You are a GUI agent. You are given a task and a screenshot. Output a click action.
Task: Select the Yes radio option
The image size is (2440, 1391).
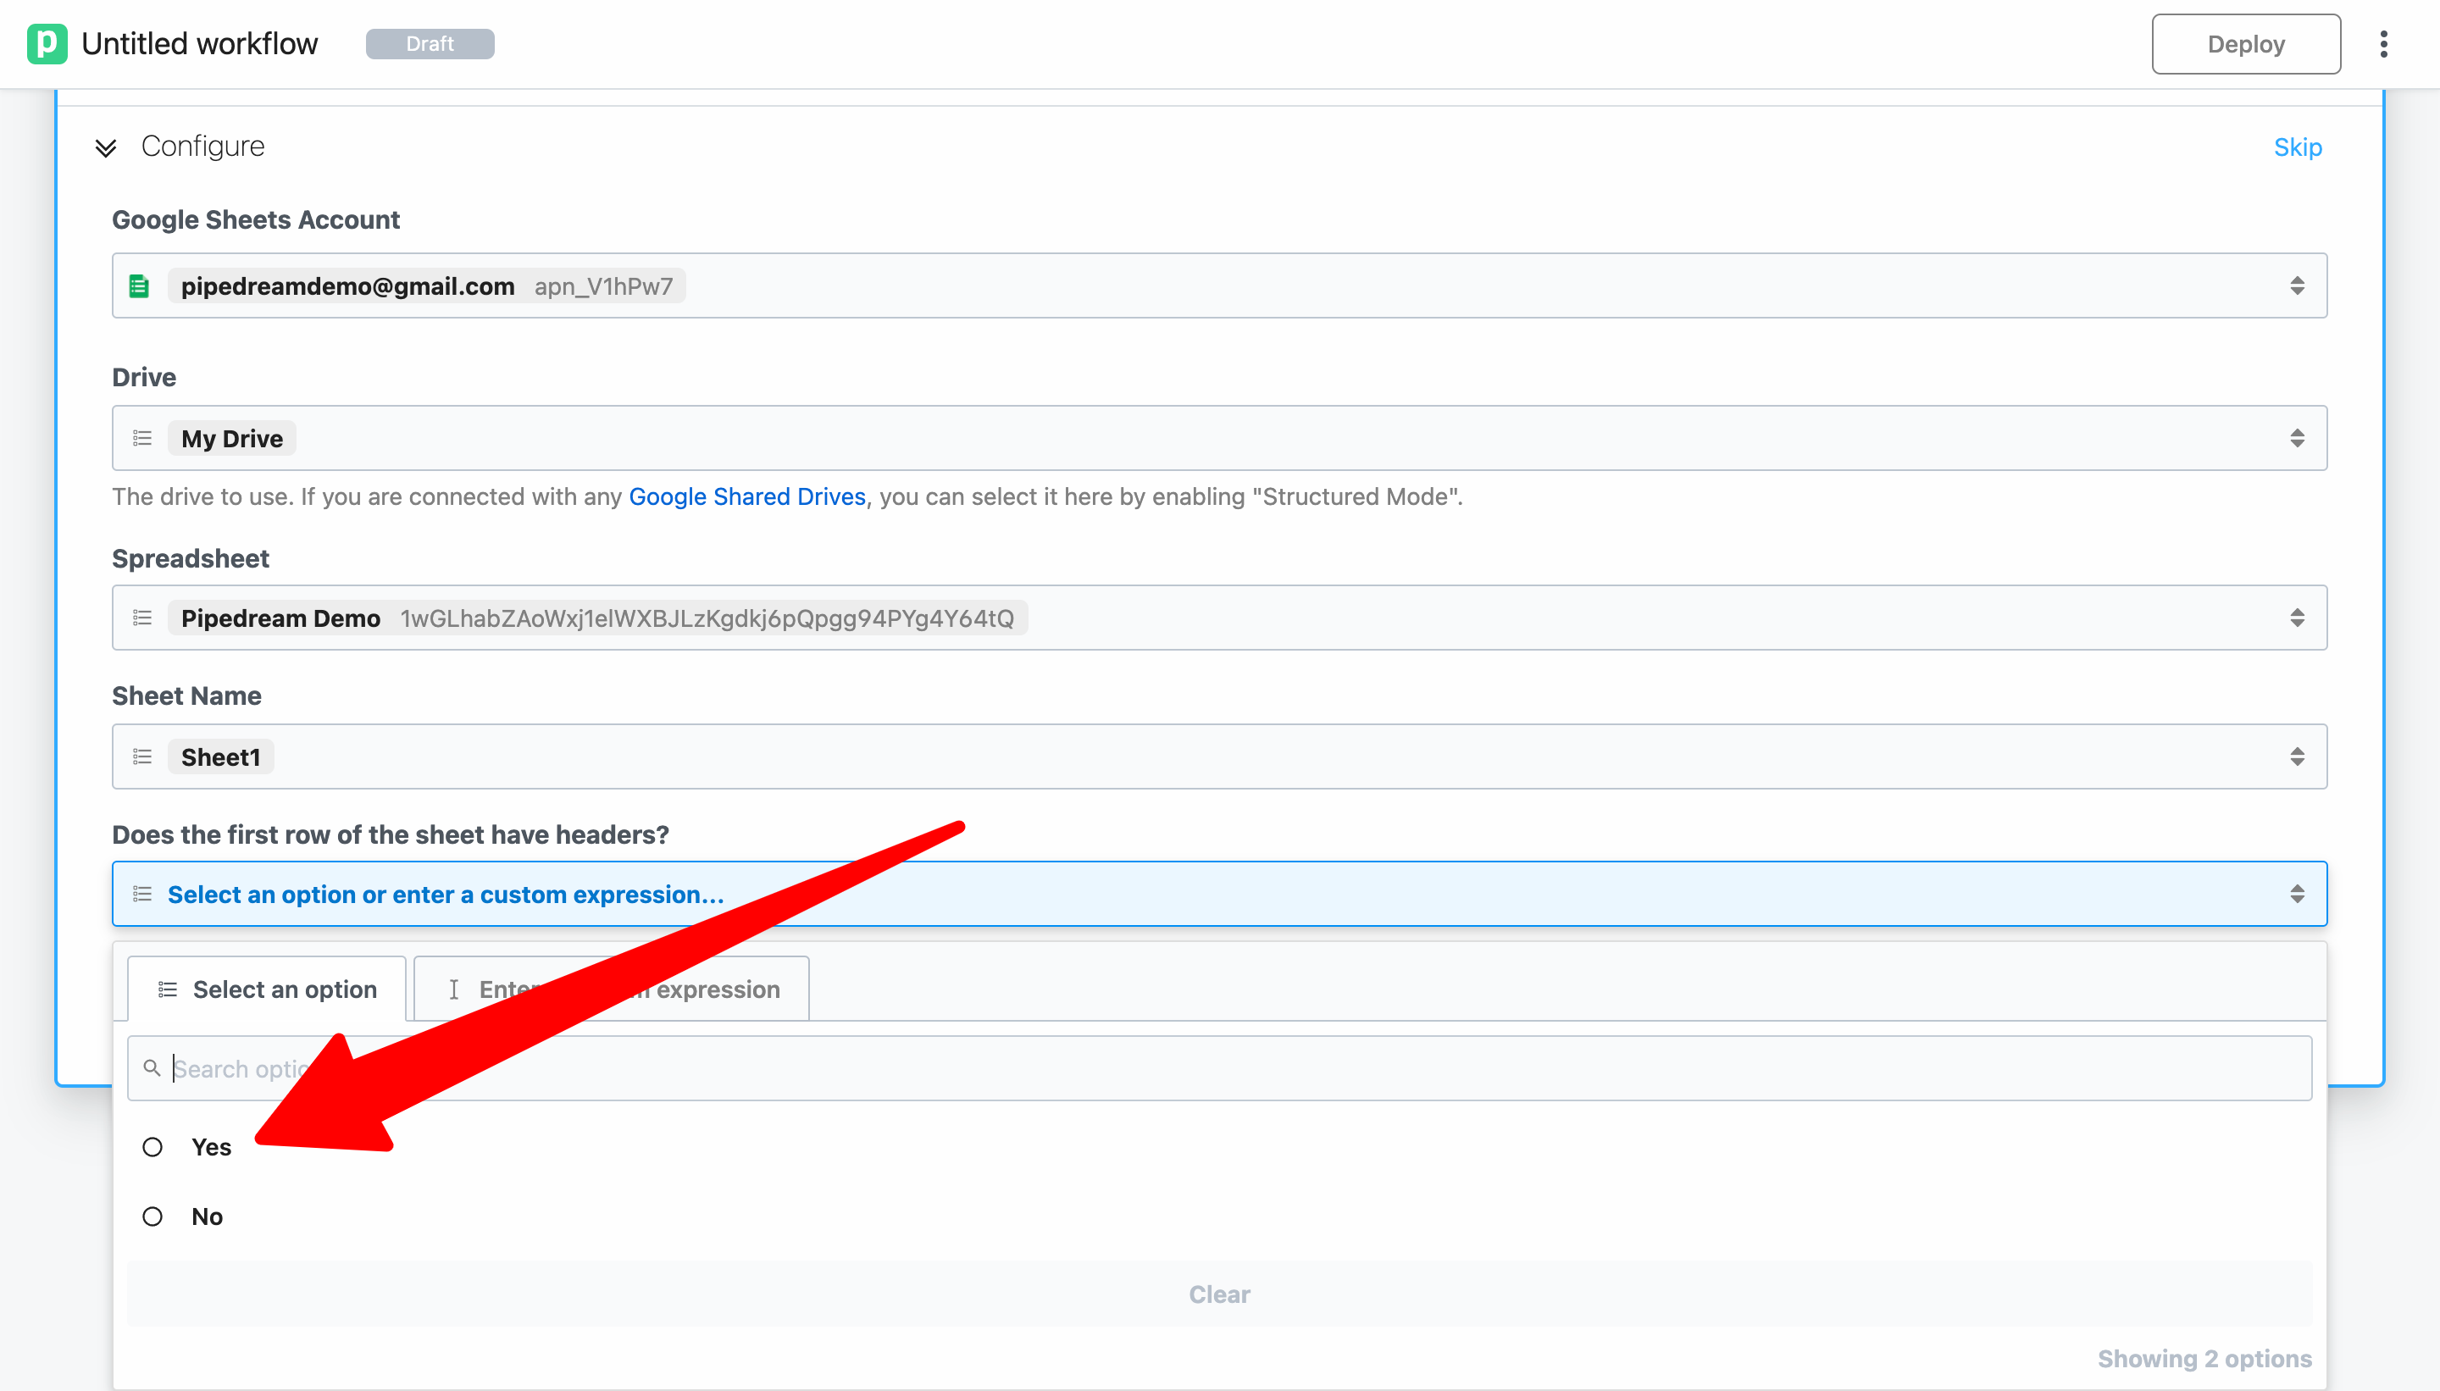click(x=152, y=1146)
